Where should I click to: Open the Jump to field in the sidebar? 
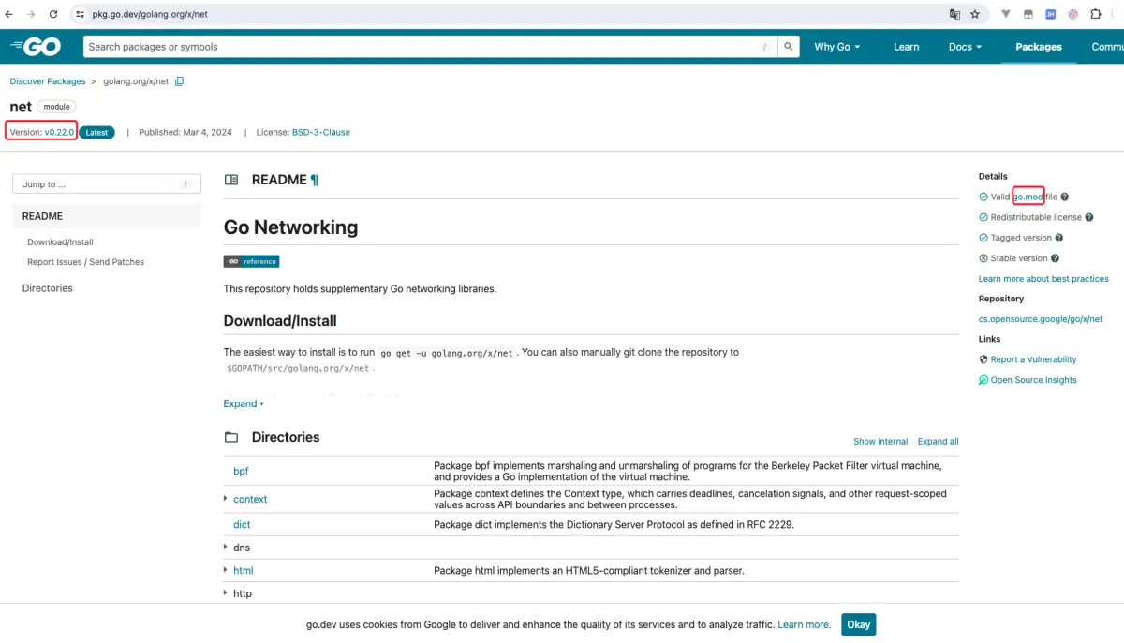[x=107, y=184]
